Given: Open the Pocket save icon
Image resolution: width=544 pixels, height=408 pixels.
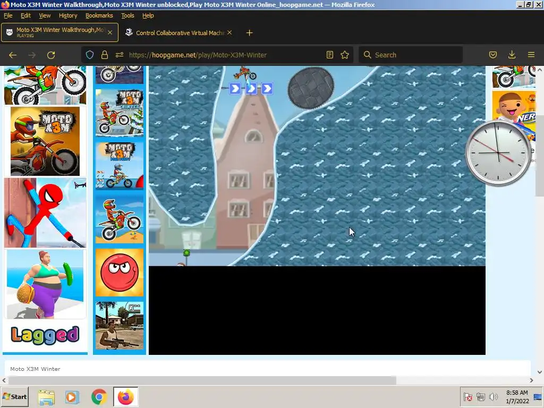Looking at the screenshot, I should [492, 55].
